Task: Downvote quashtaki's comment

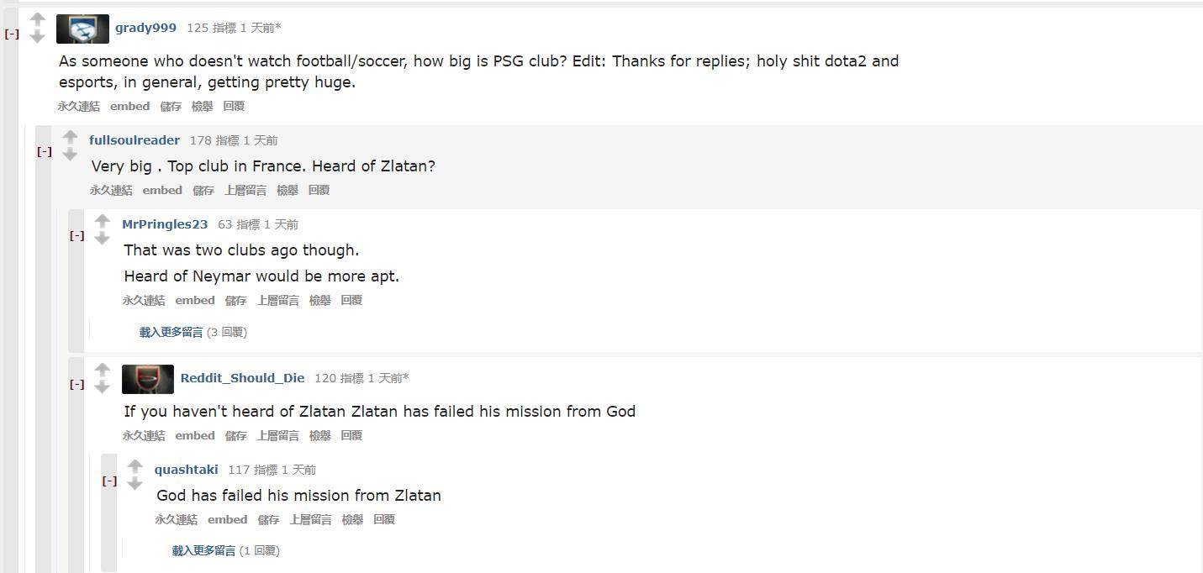Action: pyautogui.click(x=135, y=484)
